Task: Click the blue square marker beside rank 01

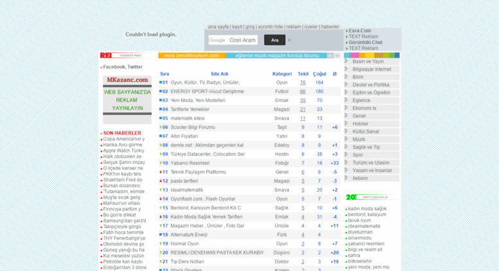Action: [161, 82]
